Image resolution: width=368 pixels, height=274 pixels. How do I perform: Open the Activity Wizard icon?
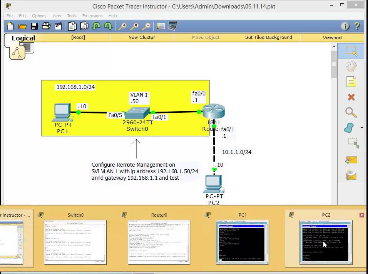(x=58, y=26)
